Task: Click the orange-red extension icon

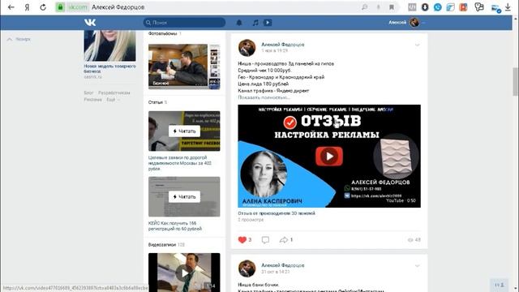Action: coord(463,7)
